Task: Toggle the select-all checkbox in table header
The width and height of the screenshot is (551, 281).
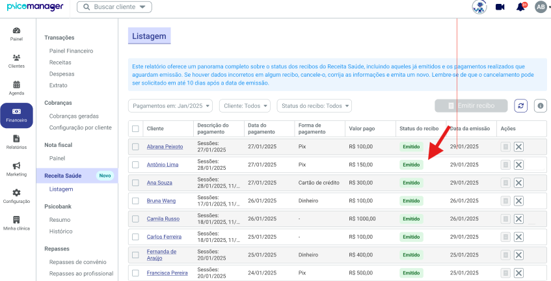Action: click(x=135, y=129)
